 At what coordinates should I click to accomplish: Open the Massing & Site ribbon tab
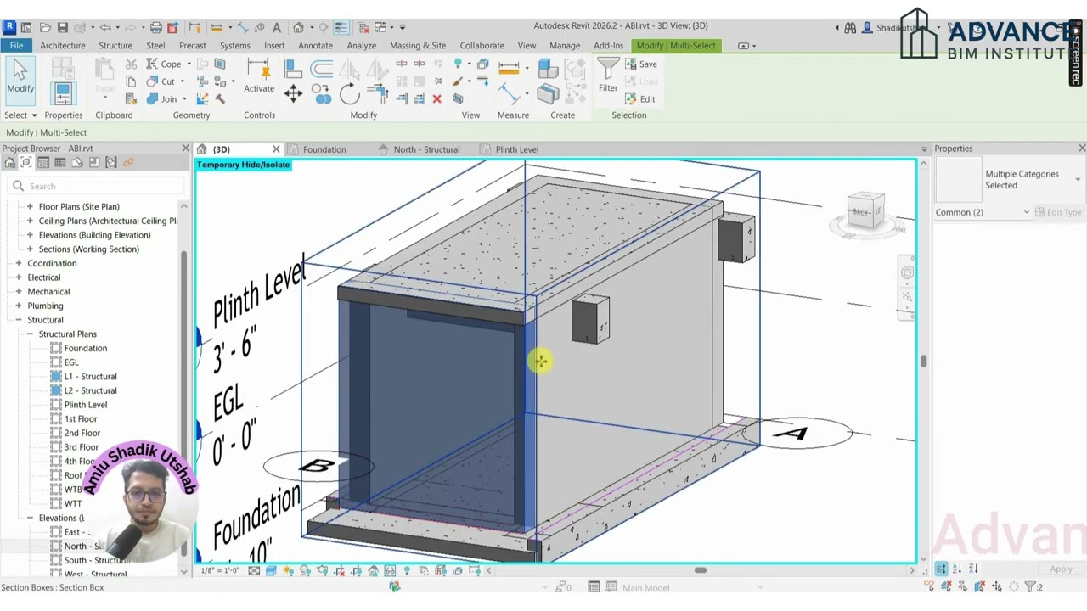(417, 45)
